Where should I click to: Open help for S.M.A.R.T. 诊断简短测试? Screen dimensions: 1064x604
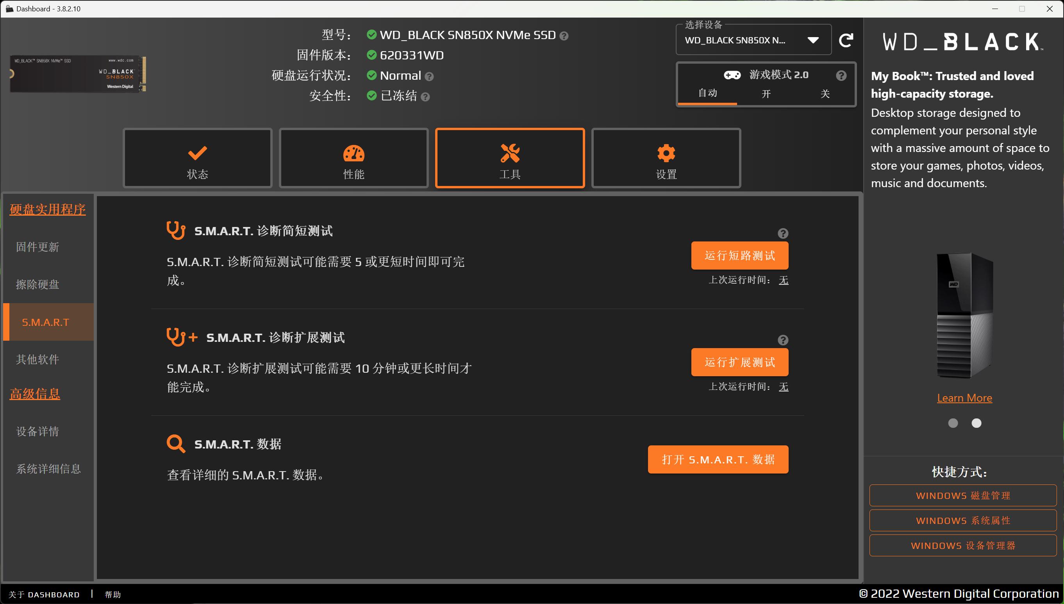(783, 233)
